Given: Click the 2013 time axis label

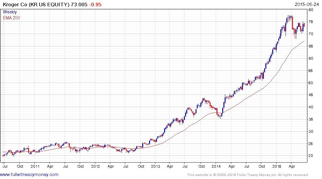Looking at the screenshot, I should [155, 166].
